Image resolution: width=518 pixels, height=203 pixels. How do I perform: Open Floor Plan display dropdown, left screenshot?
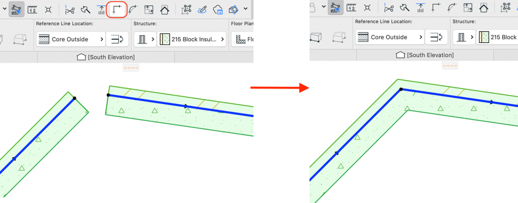(x=243, y=39)
